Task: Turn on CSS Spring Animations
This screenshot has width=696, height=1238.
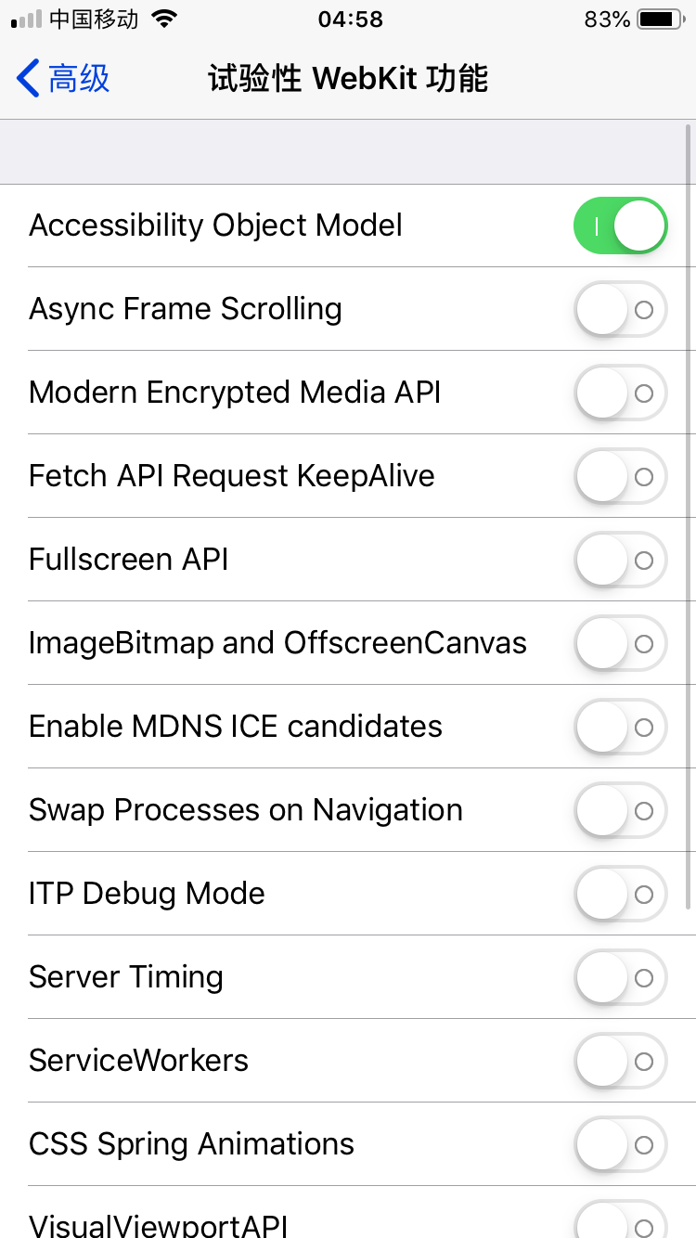Action: [x=620, y=1144]
